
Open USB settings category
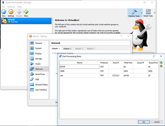click(x=39, y=79)
